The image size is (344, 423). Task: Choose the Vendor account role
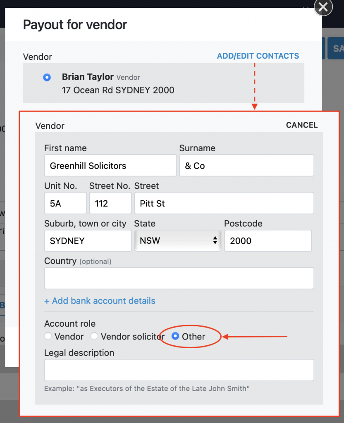pyautogui.click(x=48, y=336)
